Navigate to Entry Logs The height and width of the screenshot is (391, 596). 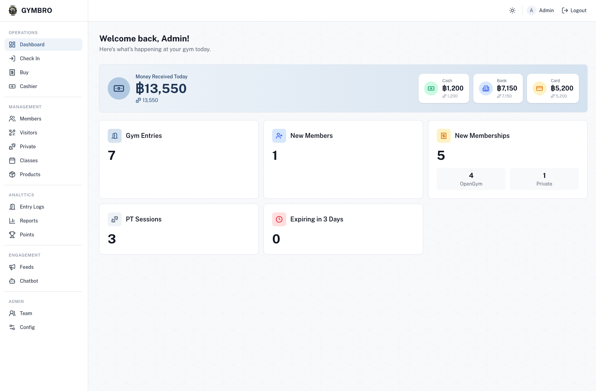[32, 207]
